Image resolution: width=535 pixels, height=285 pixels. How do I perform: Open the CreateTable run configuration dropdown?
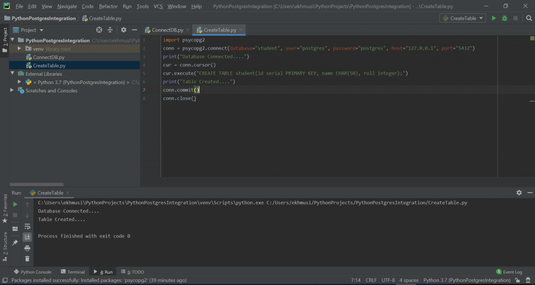[462, 18]
